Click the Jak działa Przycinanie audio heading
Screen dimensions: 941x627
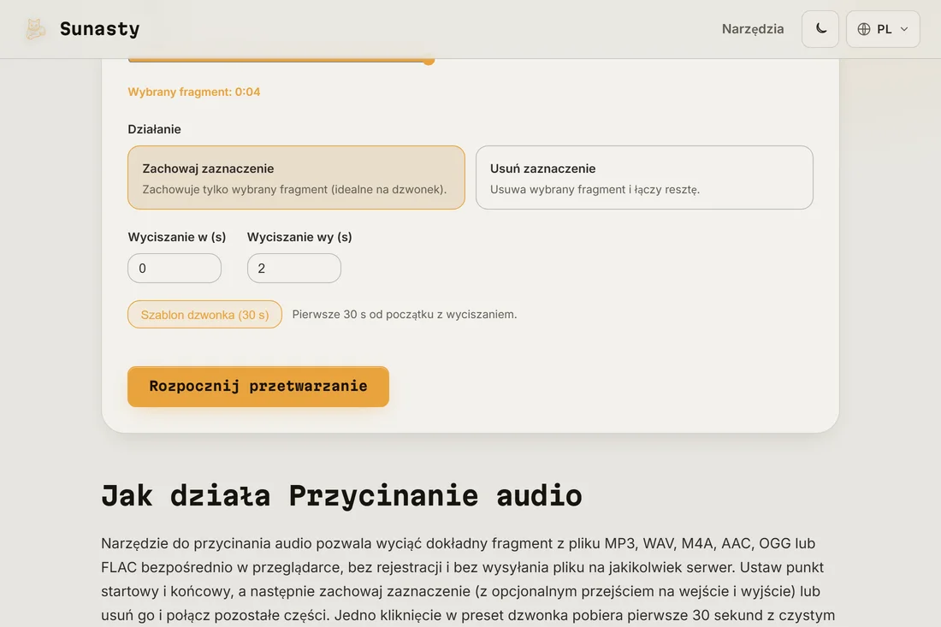341,495
